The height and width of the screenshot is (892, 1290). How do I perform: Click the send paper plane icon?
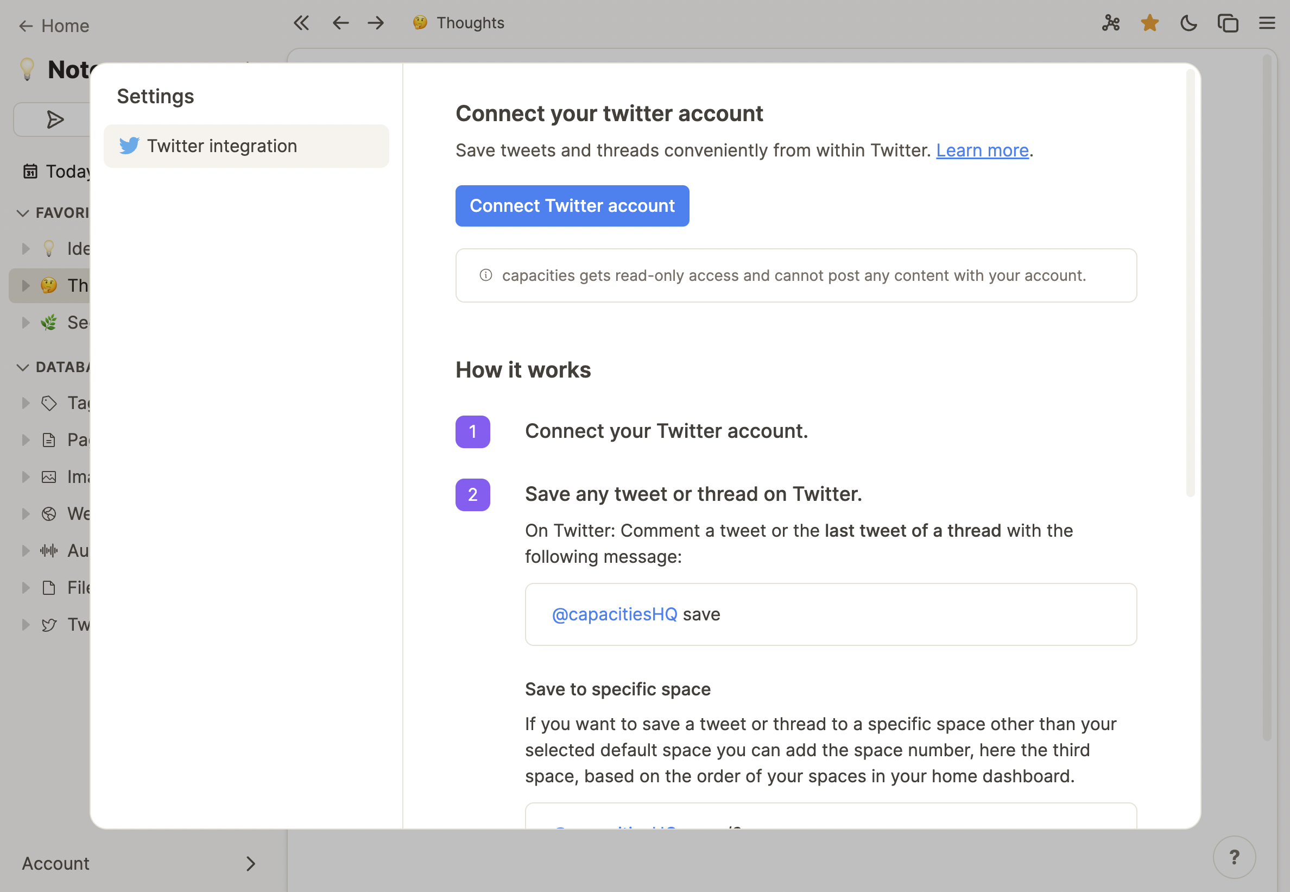(x=55, y=119)
